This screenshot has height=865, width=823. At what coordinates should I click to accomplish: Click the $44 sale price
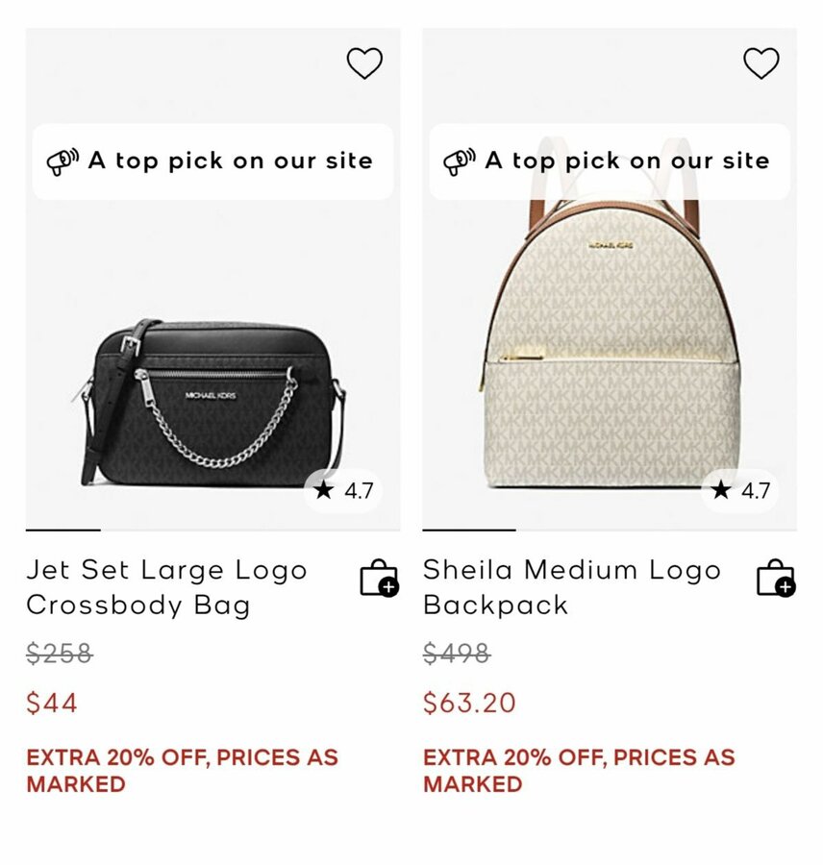point(52,704)
